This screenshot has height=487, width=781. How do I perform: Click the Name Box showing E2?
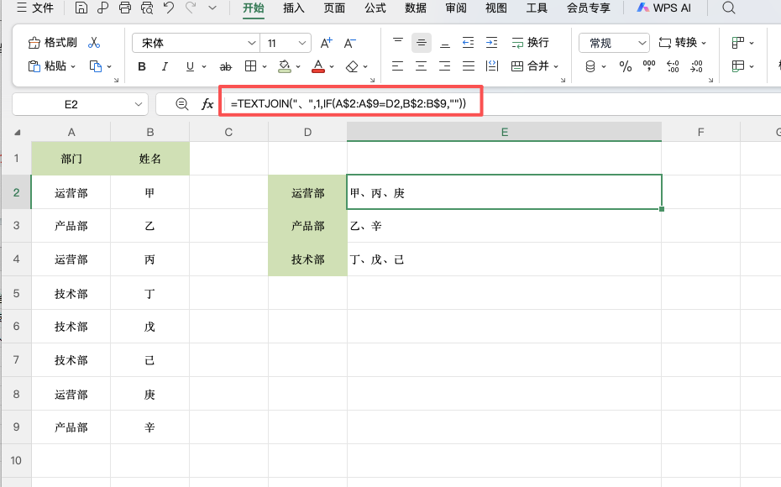71,105
